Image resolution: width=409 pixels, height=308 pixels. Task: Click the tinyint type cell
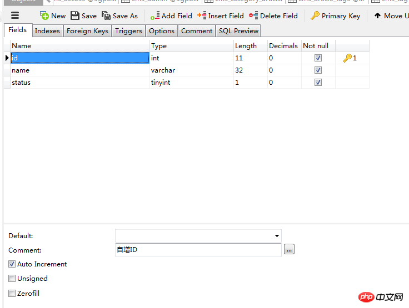tap(192, 82)
